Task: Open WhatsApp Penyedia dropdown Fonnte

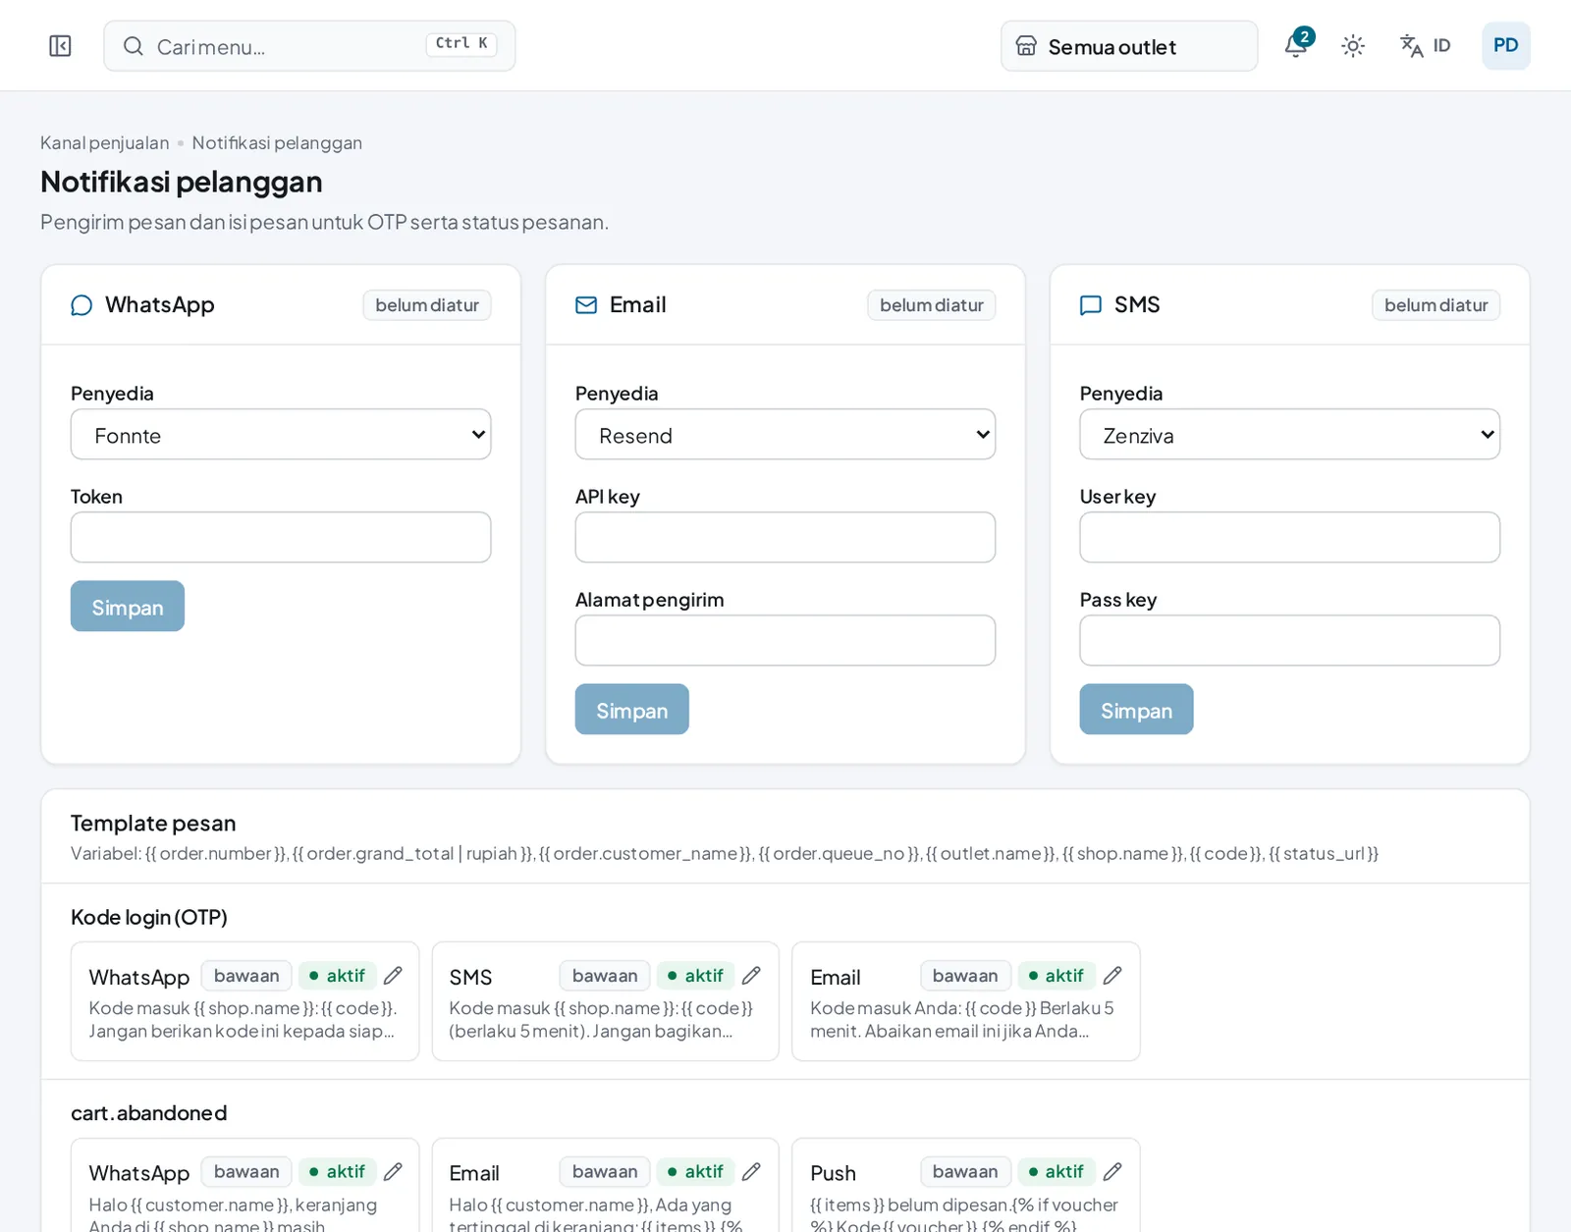Action: pyautogui.click(x=281, y=435)
